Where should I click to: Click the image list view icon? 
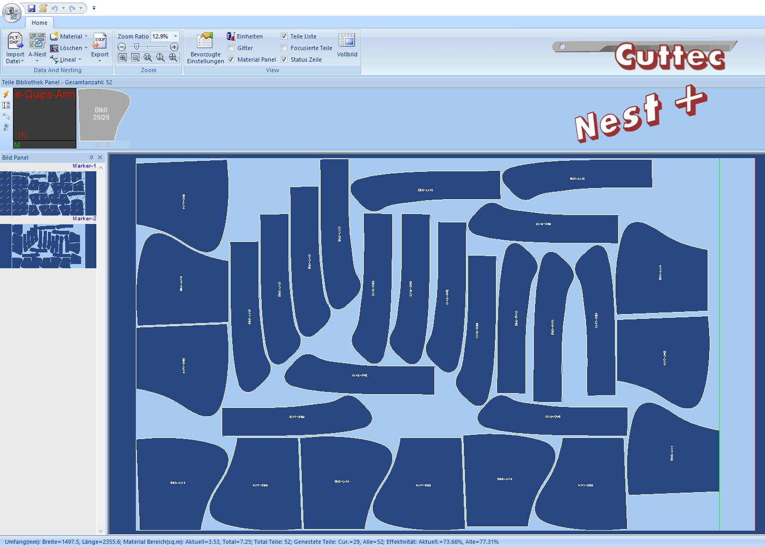point(6,127)
